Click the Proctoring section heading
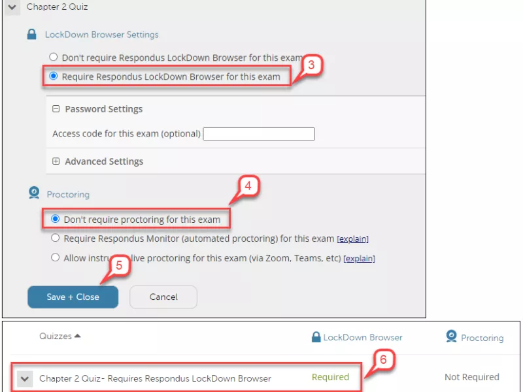This screenshot has height=392, width=523. pos(68,195)
